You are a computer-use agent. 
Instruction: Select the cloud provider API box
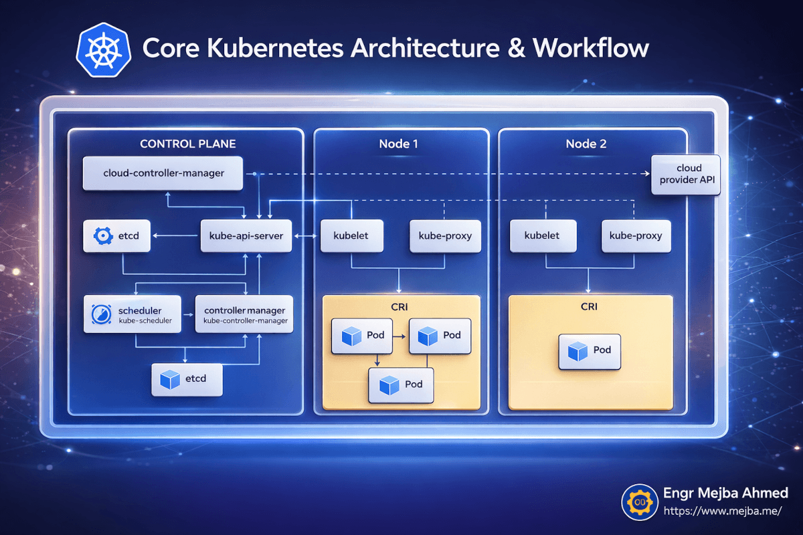(686, 175)
